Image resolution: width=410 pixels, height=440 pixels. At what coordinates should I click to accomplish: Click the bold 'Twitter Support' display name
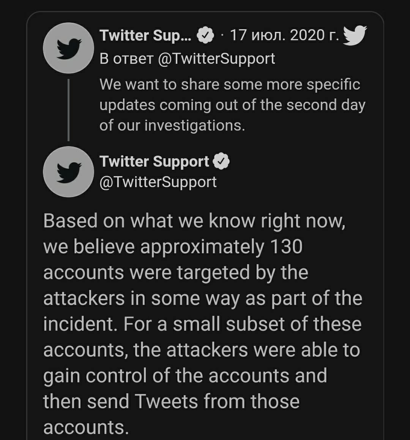(155, 162)
